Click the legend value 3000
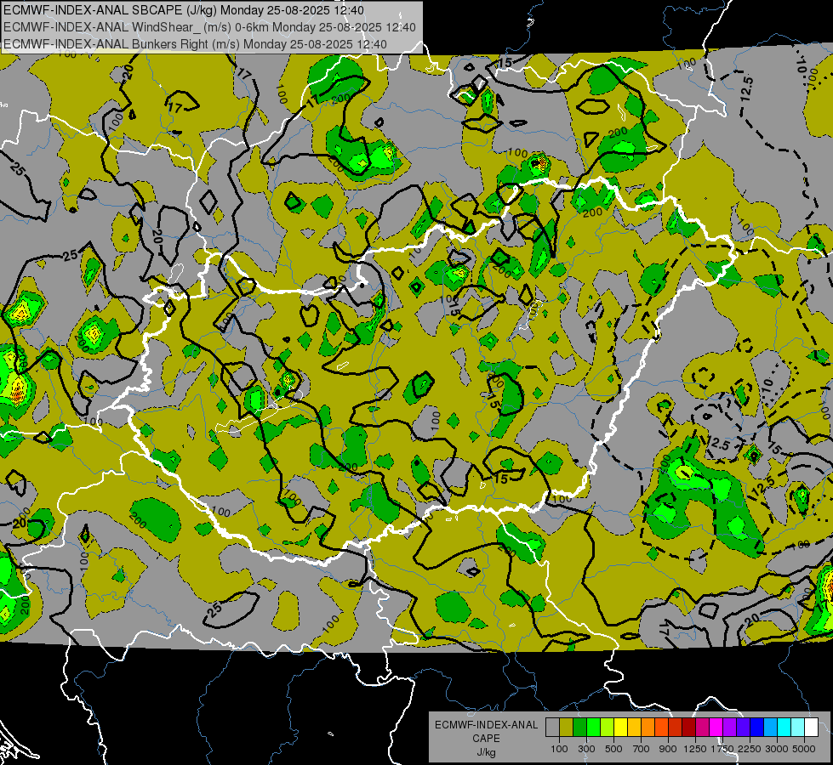The height and width of the screenshot is (765, 833). coord(776,749)
